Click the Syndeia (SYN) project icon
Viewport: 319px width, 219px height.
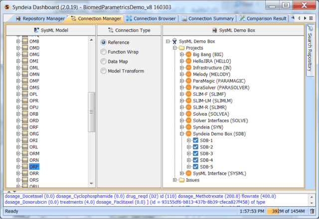[x=188, y=127]
